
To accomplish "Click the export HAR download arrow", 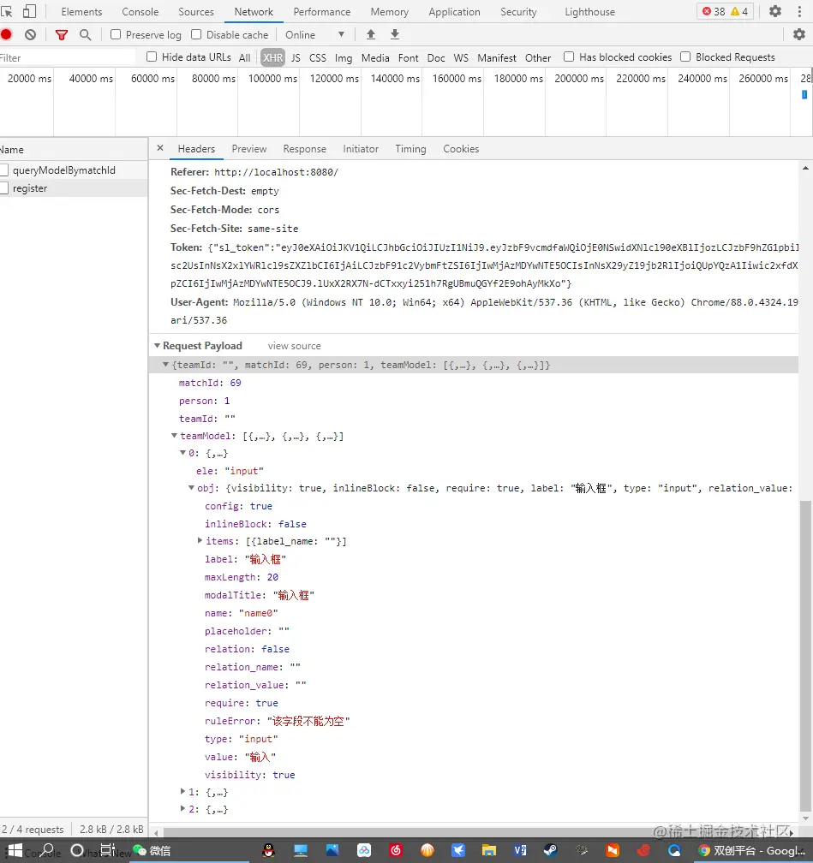I will pos(395,34).
